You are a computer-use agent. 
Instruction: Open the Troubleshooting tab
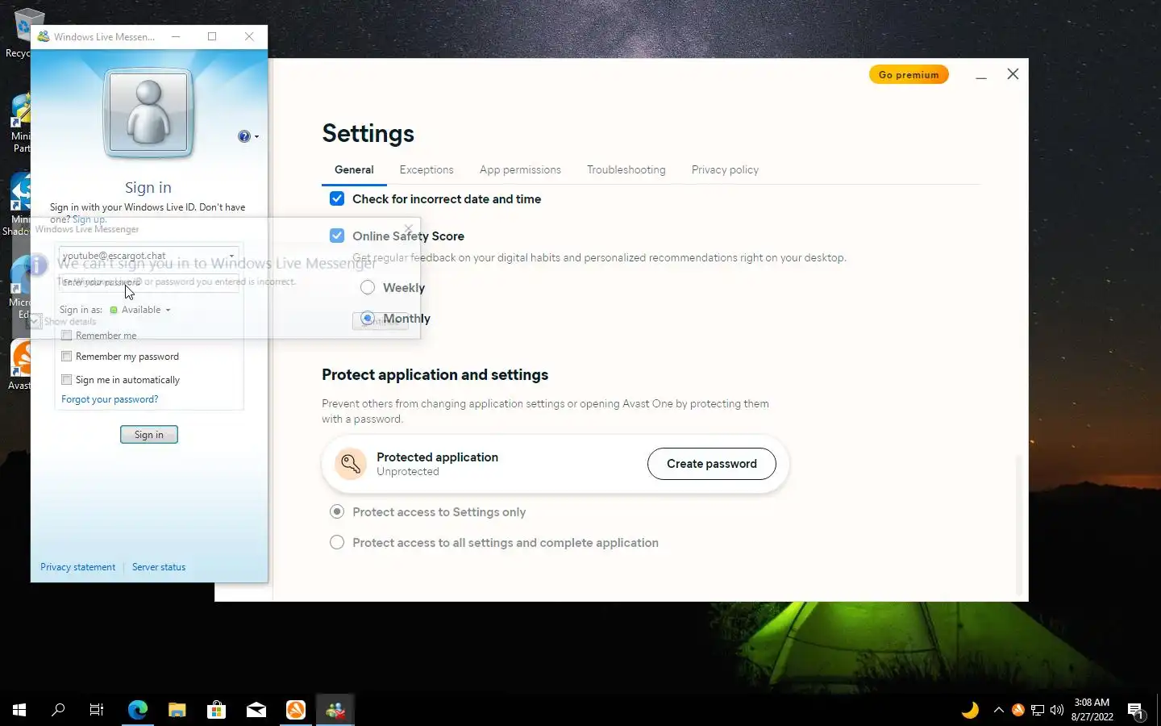click(x=626, y=169)
